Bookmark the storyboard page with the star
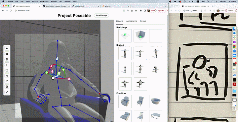Viewport: 238px width, 122px height. pos(205,11)
